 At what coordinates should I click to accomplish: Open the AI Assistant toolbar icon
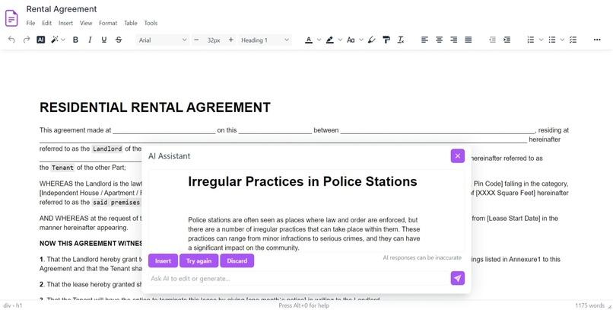[40, 40]
